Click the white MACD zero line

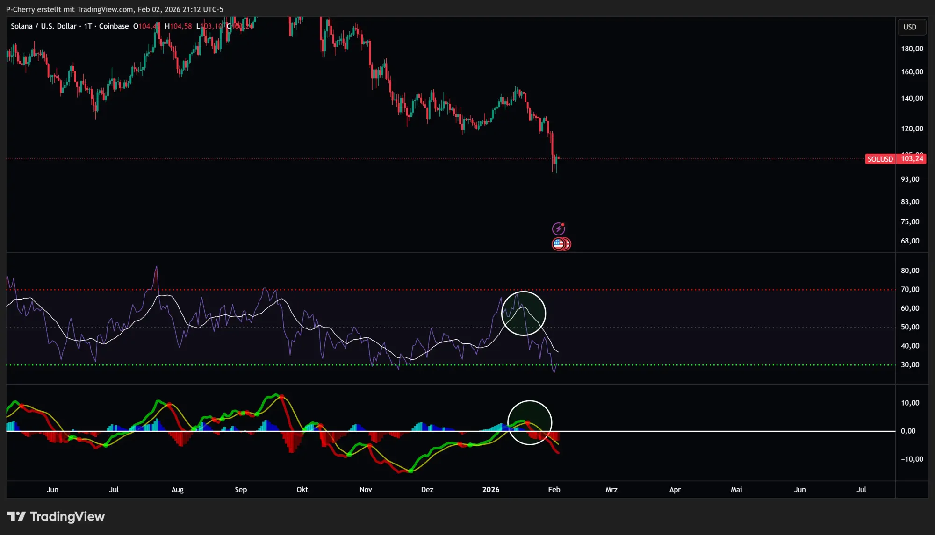click(x=701, y=431)
